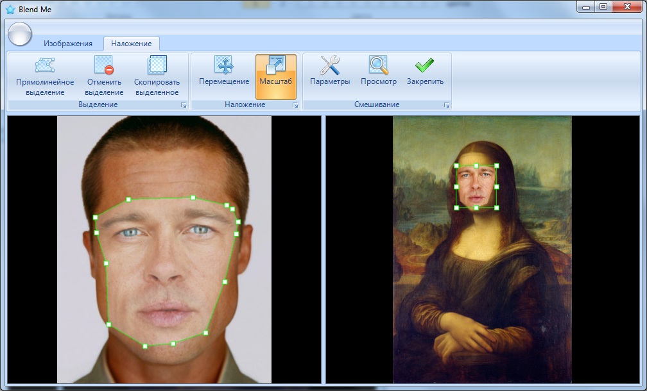Open the round application menu orb

pos(21,33)
